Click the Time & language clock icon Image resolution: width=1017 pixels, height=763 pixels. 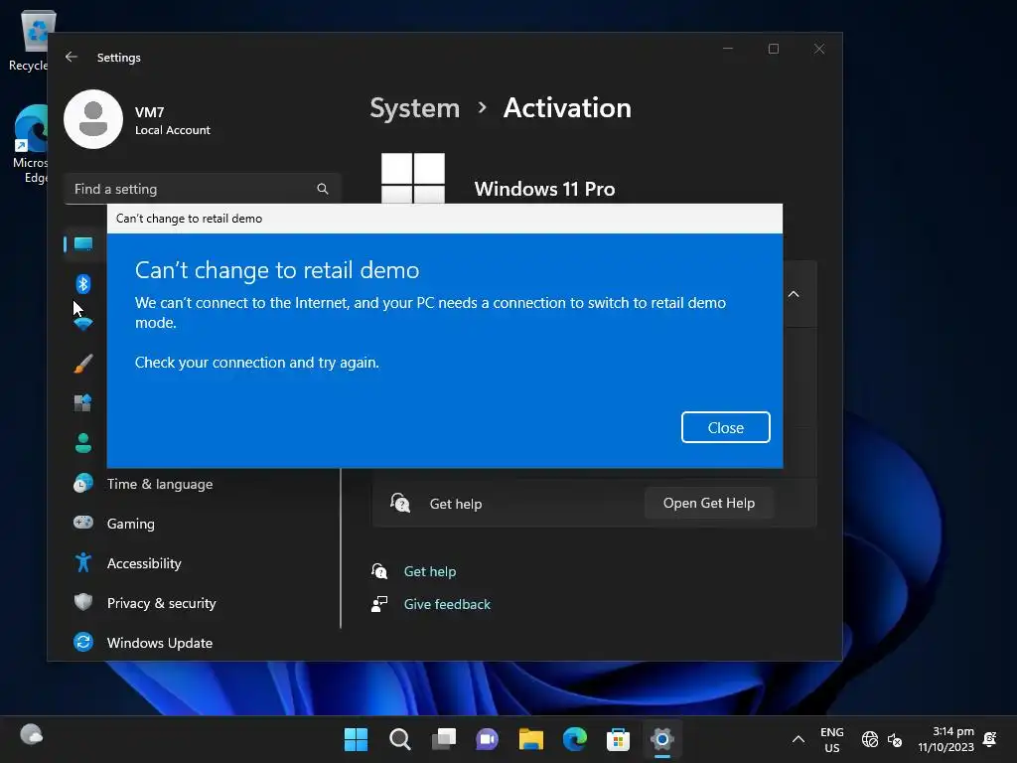[83, 484]
